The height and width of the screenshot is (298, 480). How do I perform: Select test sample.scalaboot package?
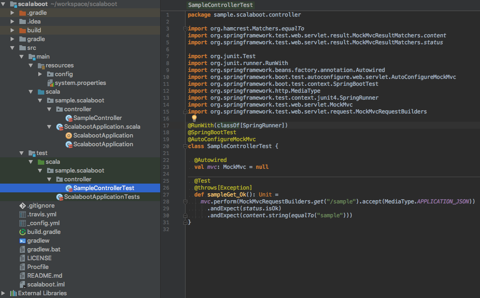pos(79,171)
